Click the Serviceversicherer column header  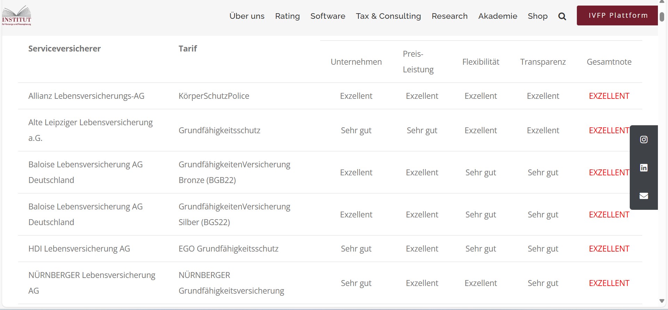point(64,48)
